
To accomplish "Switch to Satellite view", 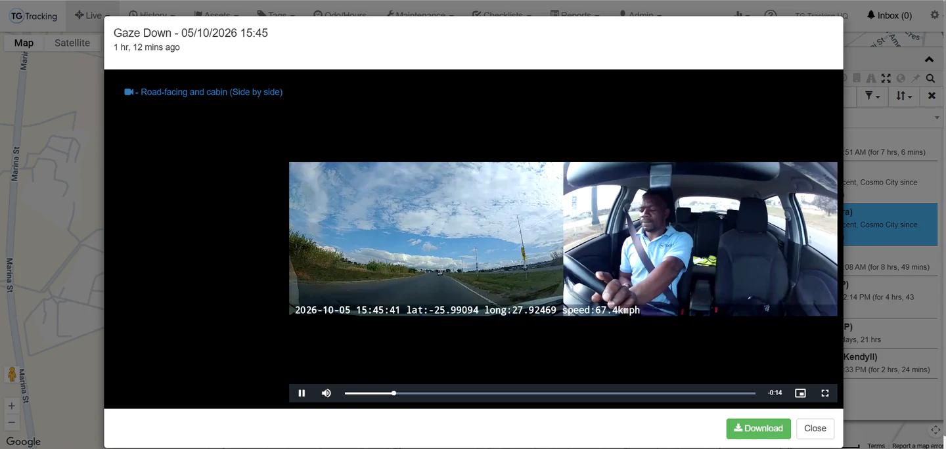I will coord(72,43).
